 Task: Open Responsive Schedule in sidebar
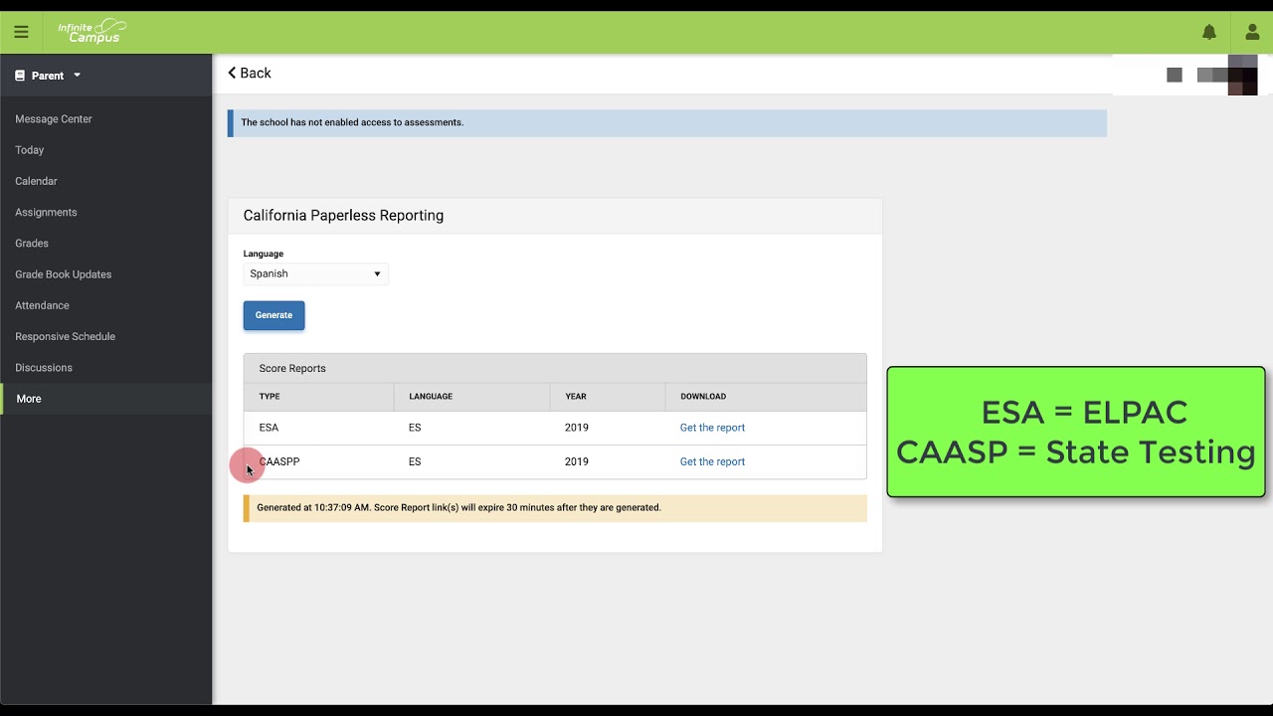pyautogui.click(x=65, y=336)
